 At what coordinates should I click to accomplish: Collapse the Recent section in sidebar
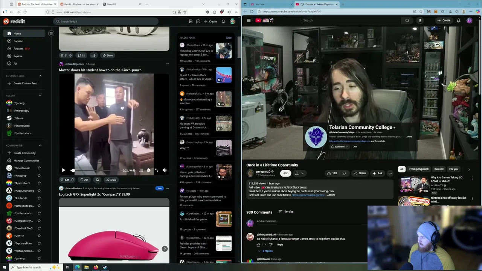pos(40,96)
